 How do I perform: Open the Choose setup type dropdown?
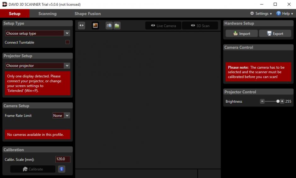click(37, 33)
